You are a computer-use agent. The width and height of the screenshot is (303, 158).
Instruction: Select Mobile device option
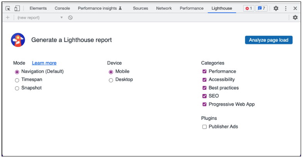(x=111, y=72)
